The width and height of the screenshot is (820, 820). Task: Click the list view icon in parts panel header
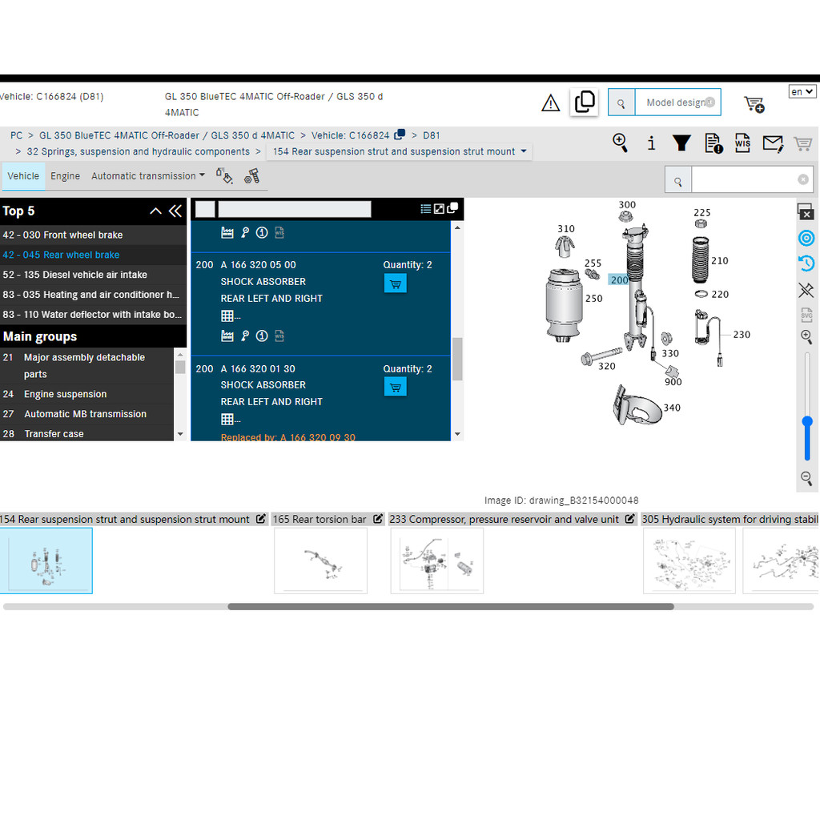(x=426, y=209)
